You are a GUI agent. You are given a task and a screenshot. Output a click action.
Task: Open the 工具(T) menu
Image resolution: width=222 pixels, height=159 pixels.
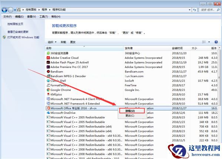click(43, 17)
